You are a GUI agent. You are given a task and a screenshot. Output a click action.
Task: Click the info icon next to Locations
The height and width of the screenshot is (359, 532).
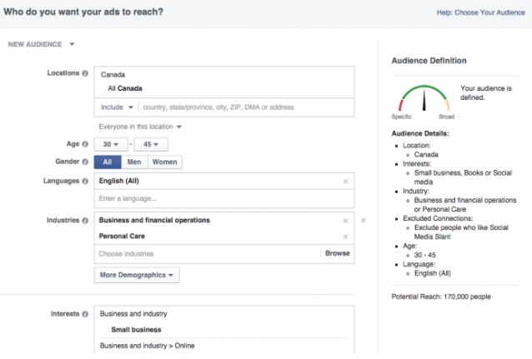click(x=85, y=73)
